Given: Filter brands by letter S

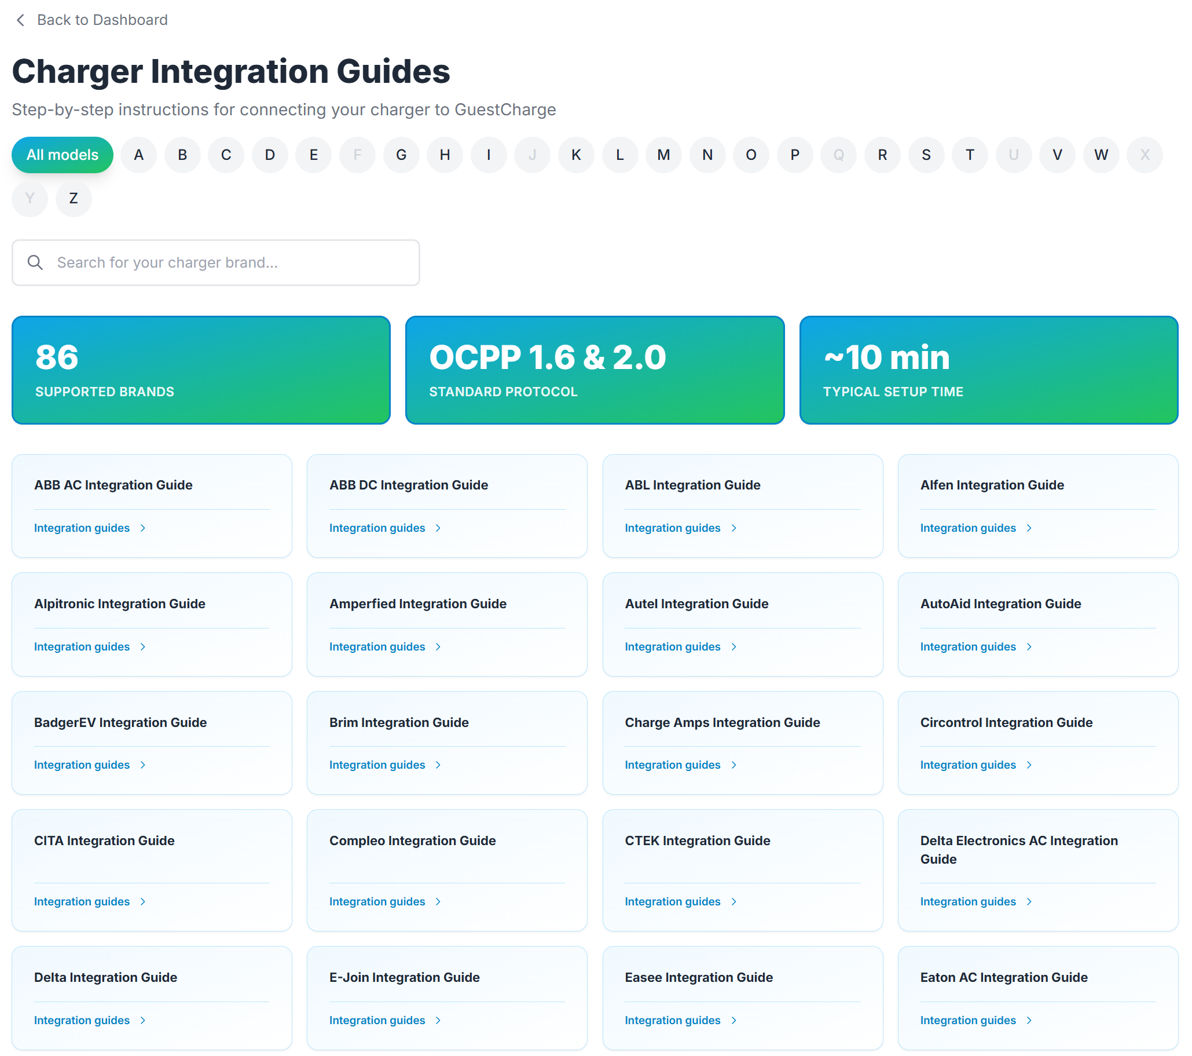Looking at the screenshot, I should (x=926, y=155).
